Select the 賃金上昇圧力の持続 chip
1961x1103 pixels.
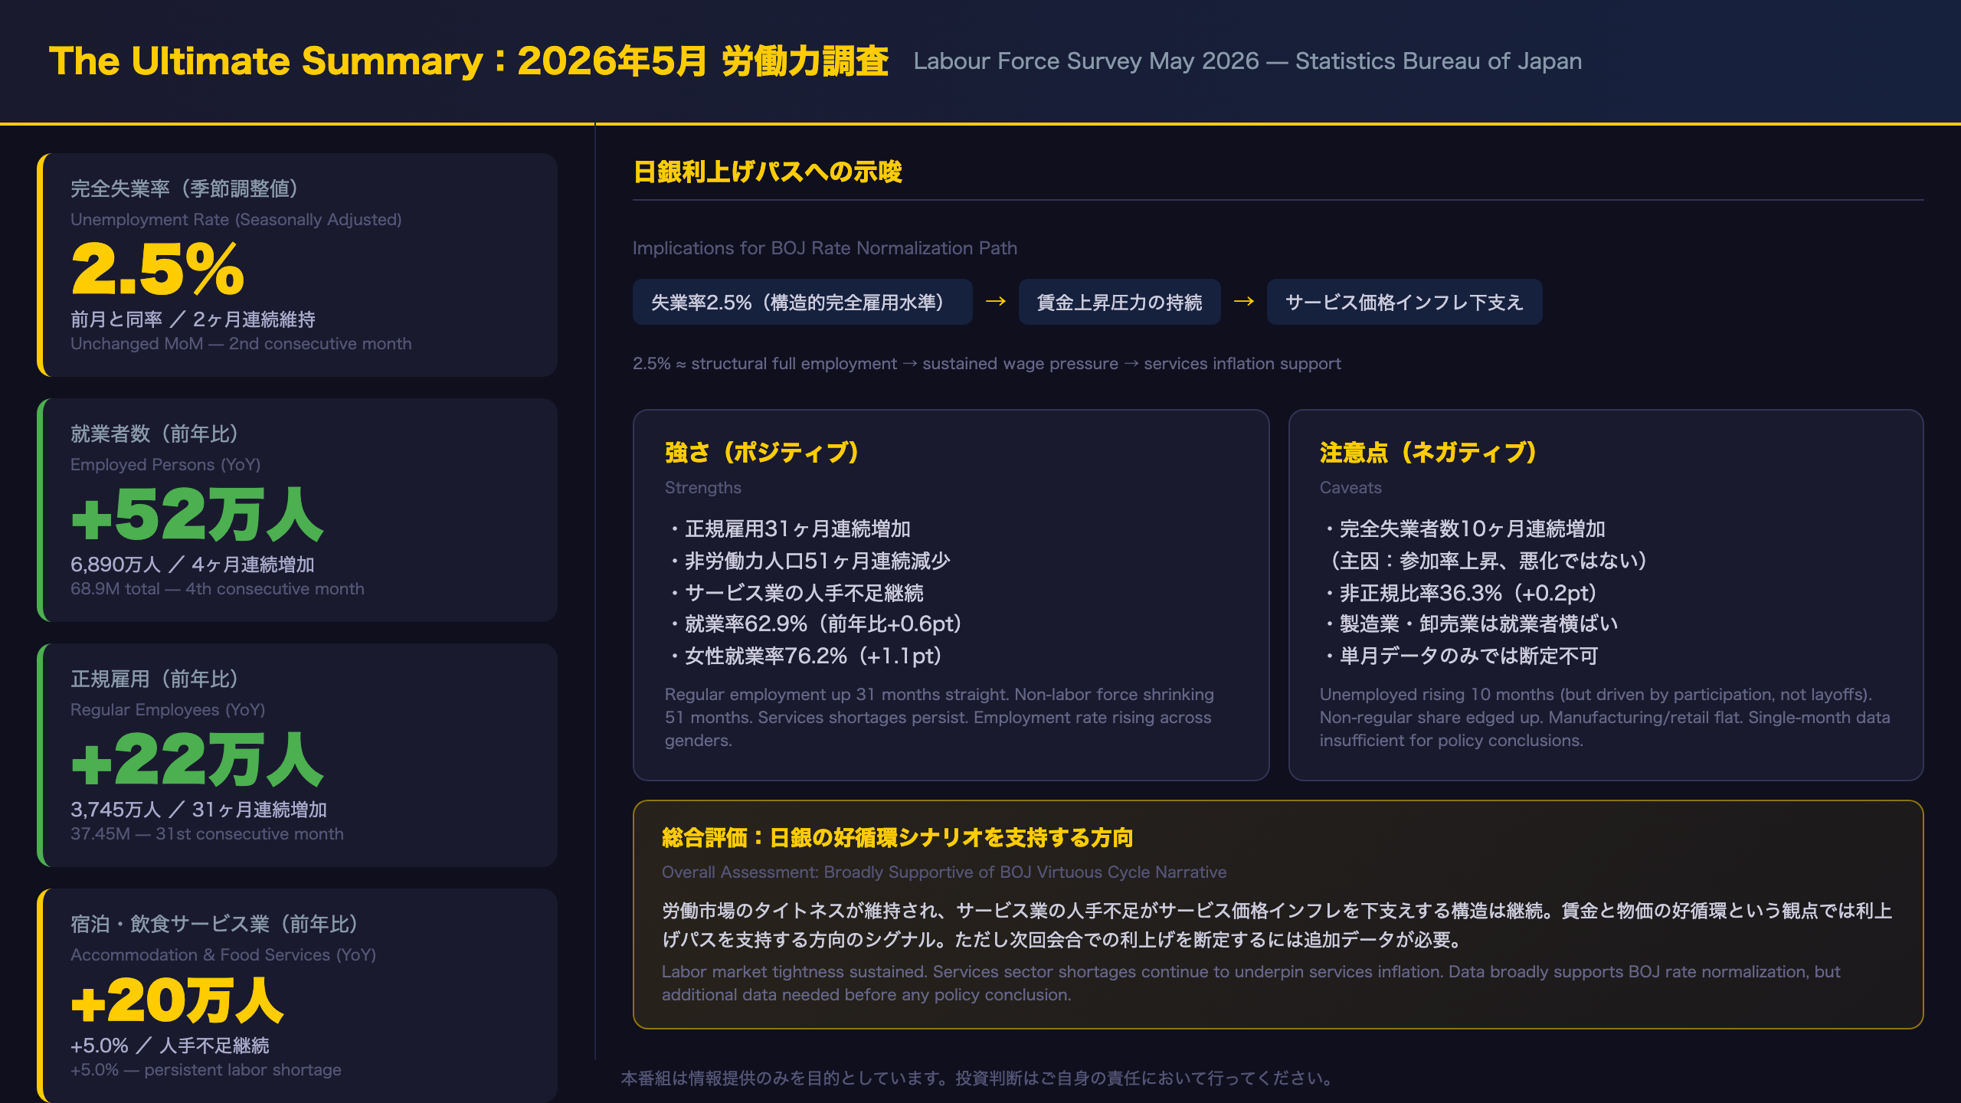point(1119,302)
